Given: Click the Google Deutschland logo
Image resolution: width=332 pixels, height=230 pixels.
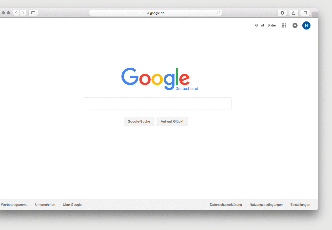Looking at the screenshot, I should coord(160,79).
